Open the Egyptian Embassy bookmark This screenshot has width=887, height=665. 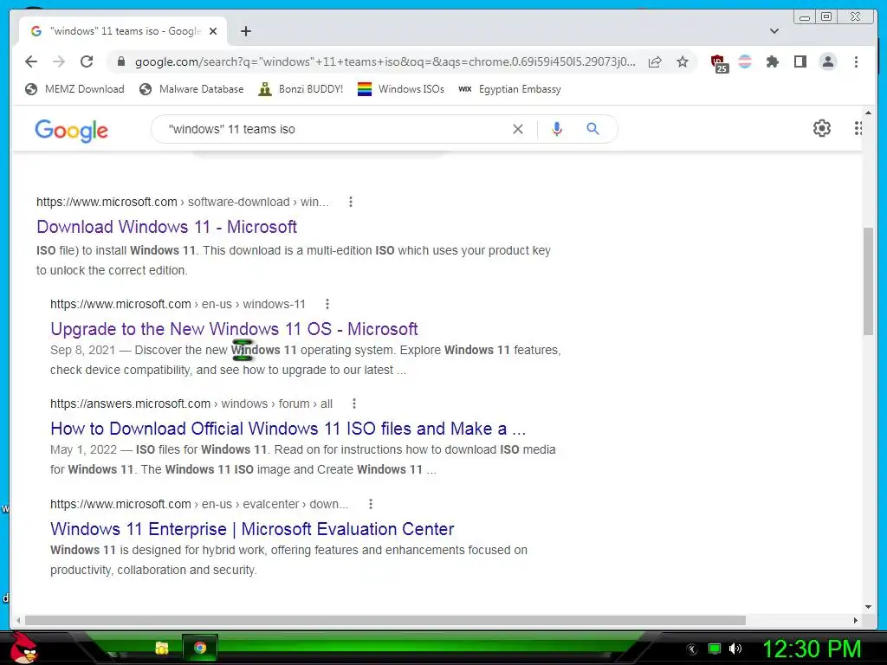pyautogui.click(x=509, y=89)
